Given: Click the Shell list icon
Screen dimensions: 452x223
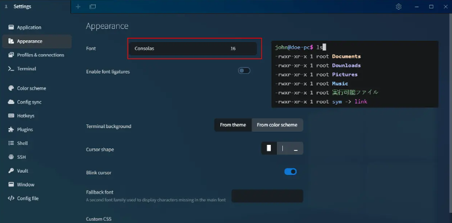Looking at the screenshot, I should pos(11,143).
